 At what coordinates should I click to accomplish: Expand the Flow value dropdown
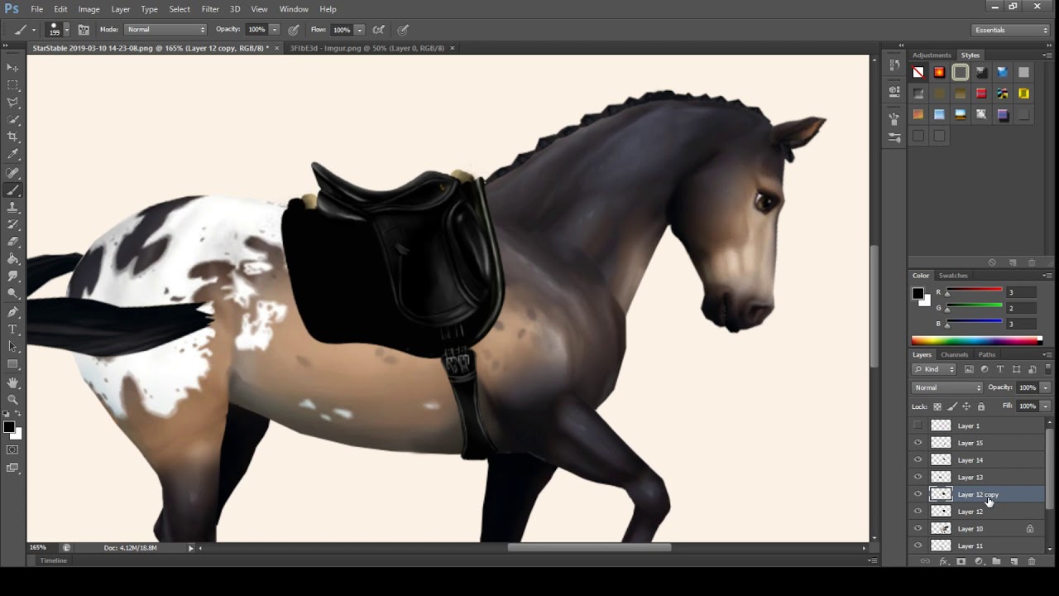tap(359, 30)
